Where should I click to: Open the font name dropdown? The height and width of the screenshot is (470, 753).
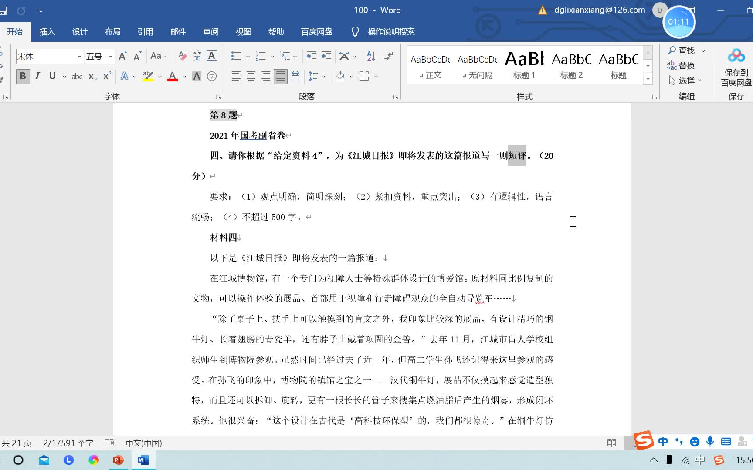pos(79,57)
